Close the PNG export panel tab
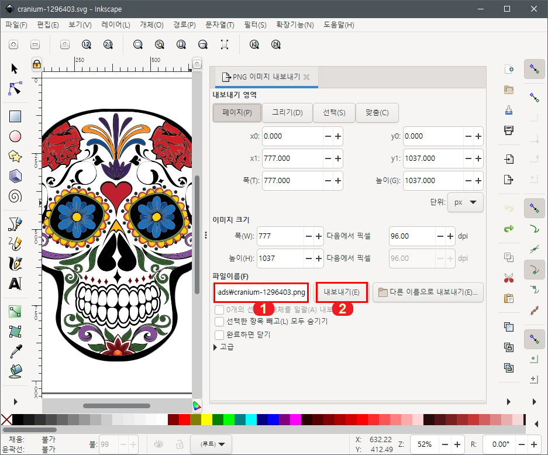This screenshot has height=455, width=548. click(306, 77)
